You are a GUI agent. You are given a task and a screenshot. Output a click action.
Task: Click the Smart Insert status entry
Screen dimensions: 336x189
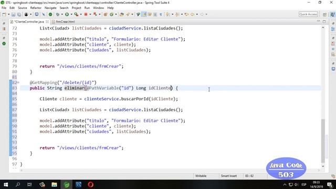[x=229, y=176]
